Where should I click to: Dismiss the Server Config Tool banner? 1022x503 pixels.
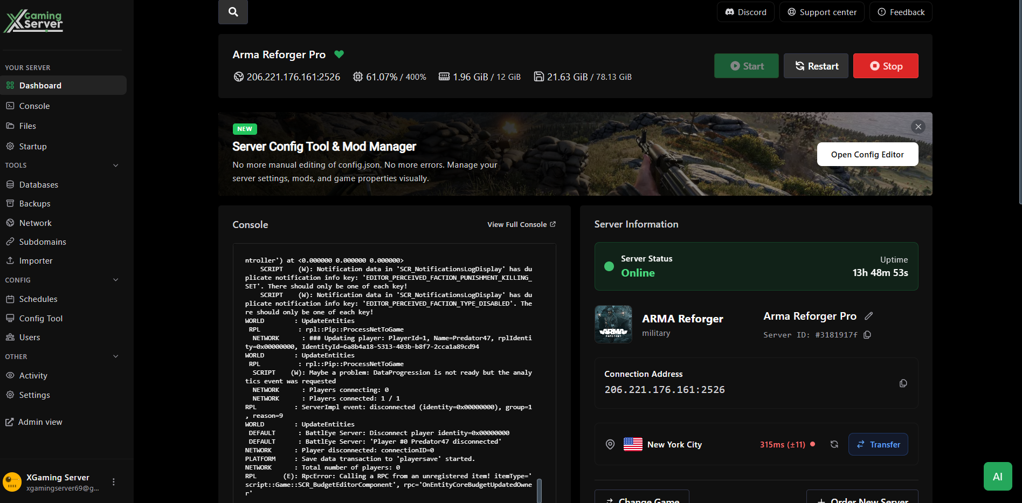click(x=918, y=127)
